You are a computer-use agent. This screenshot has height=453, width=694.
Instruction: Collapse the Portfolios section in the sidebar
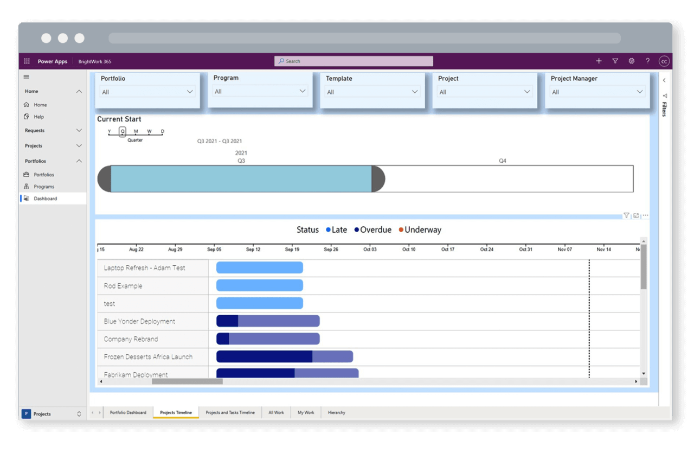(79, 161)
